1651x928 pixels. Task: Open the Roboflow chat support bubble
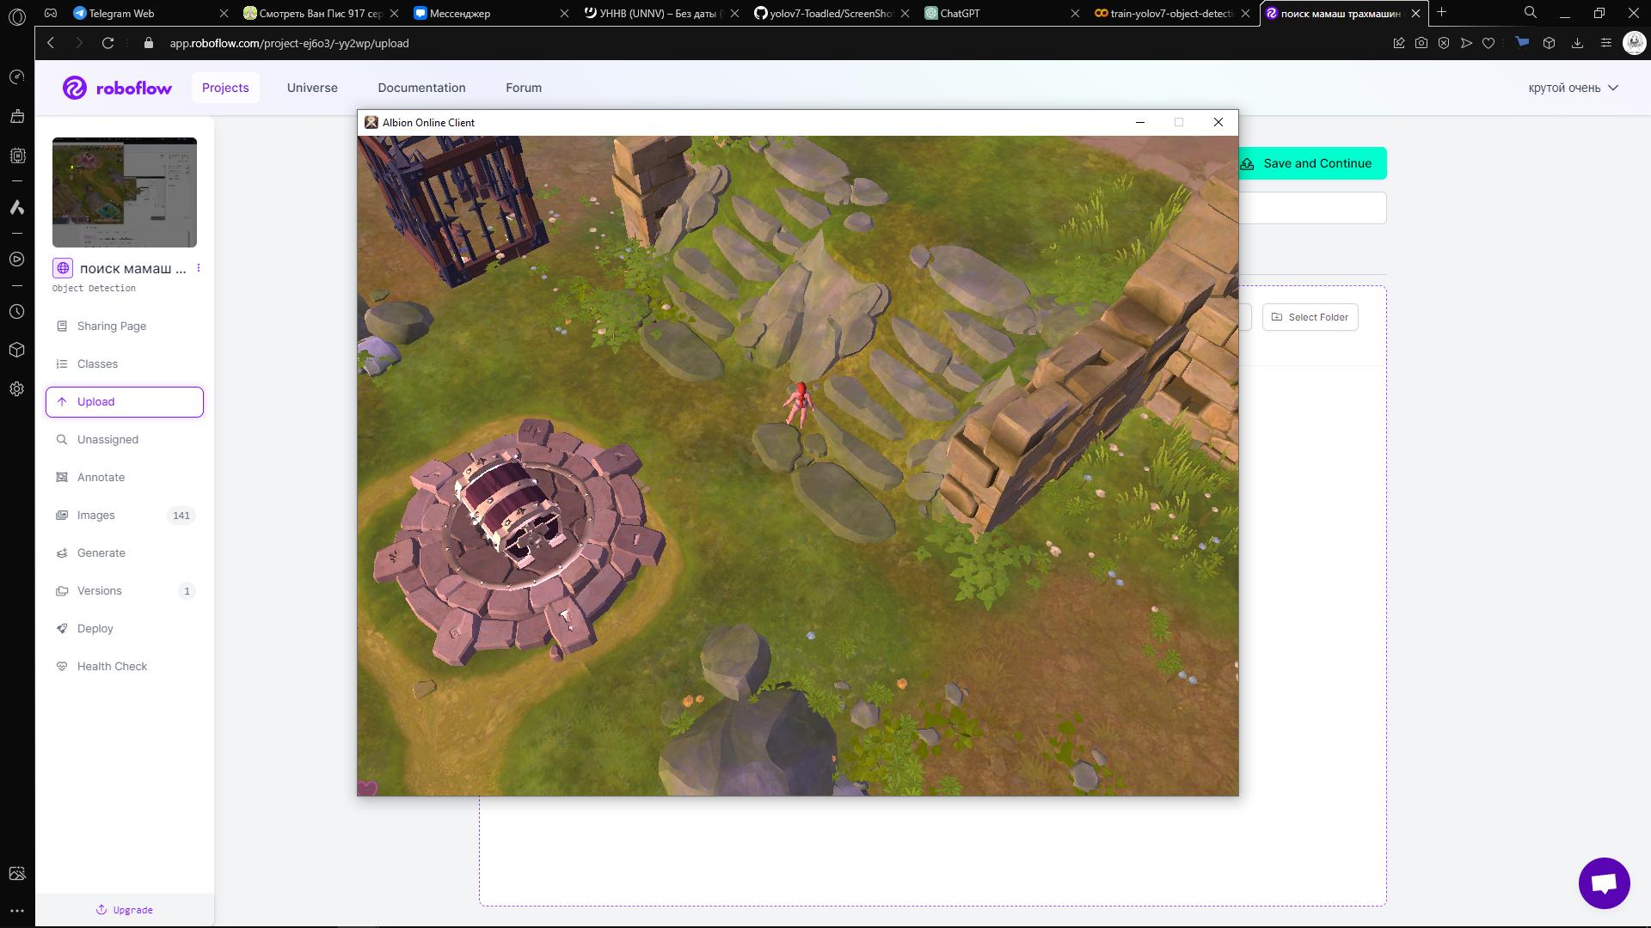[x=1604, y=882]
